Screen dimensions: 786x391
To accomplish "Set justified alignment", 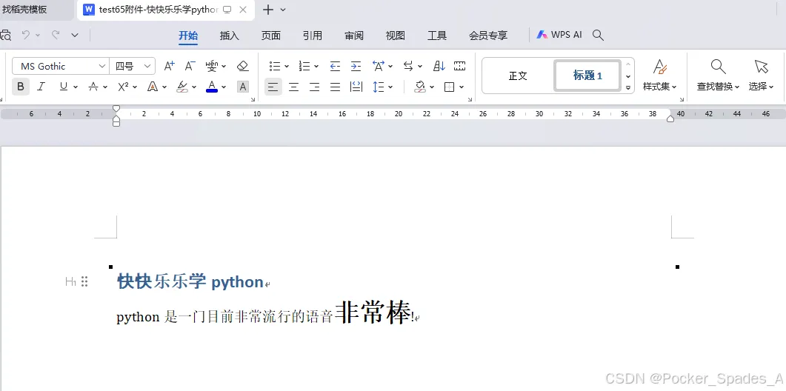I will (x=336, y=87).
